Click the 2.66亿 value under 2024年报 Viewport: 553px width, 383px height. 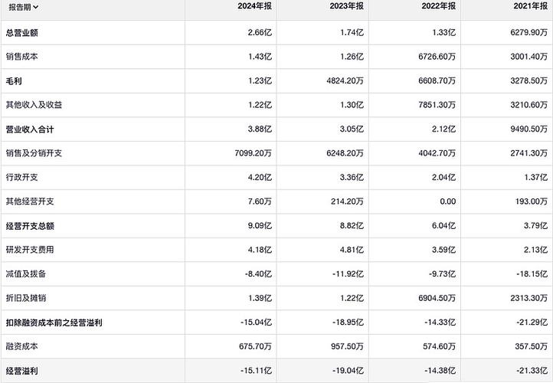tap(259, 32)
